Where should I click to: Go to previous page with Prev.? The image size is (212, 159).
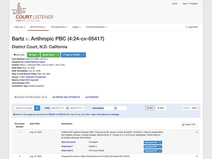coord(186,108)
